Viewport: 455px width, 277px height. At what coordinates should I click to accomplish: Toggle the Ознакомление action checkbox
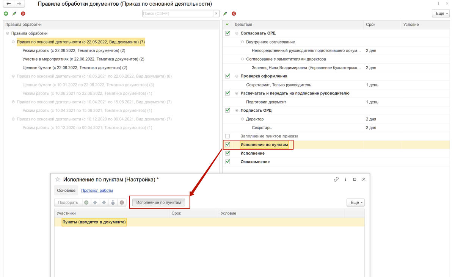pyautogui.click(x=227, y=162)
